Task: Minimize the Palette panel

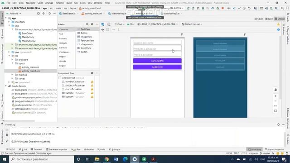Action: (x=97, y=24)
